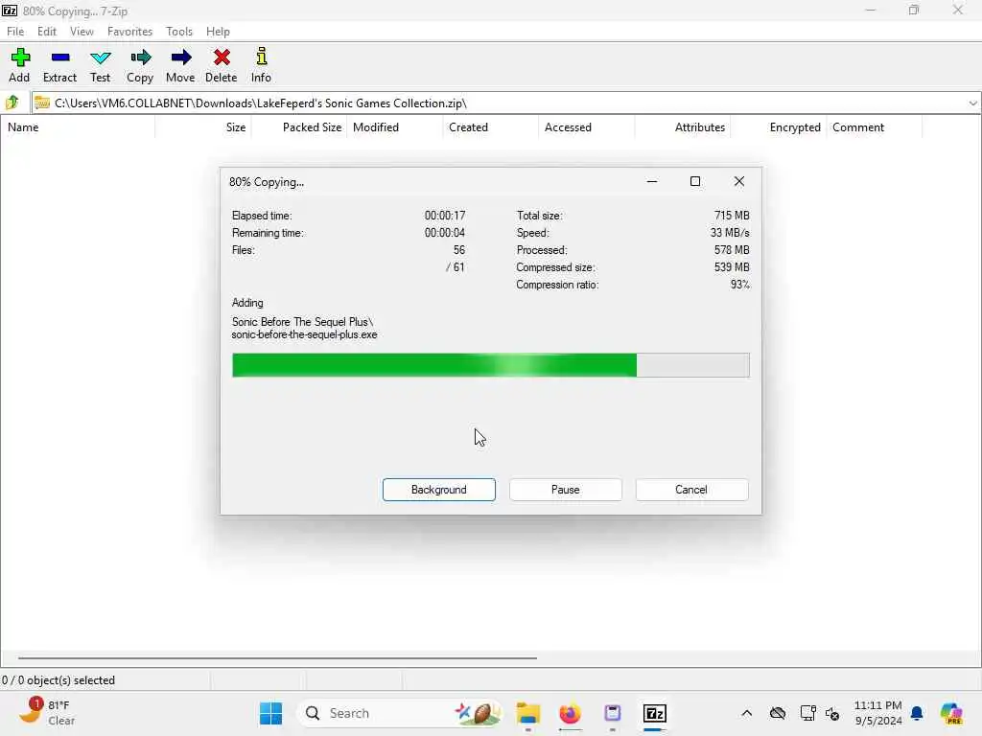Click the muted volume tray icon
The image size is (982, 736).
(832, 713)
